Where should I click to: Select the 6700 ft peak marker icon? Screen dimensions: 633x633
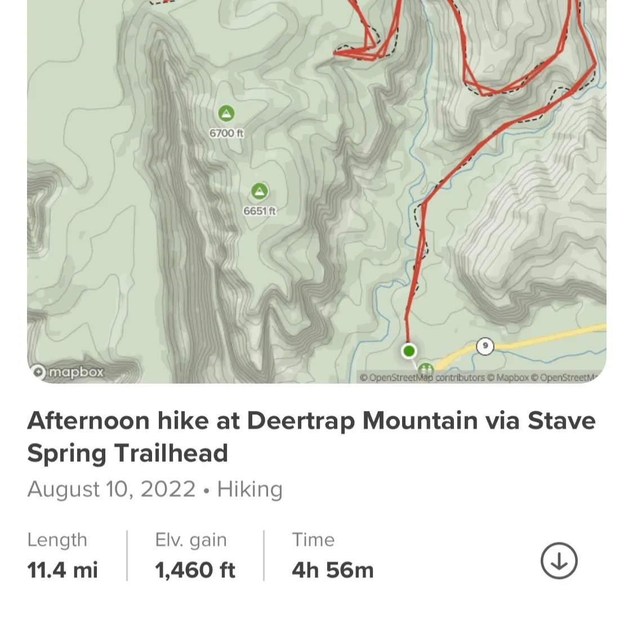coord(226,113)
